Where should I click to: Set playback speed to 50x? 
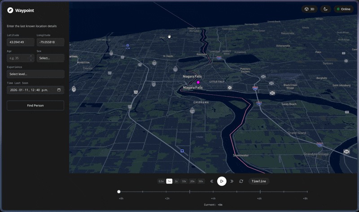pyautogui.click(x=201, y=181)
